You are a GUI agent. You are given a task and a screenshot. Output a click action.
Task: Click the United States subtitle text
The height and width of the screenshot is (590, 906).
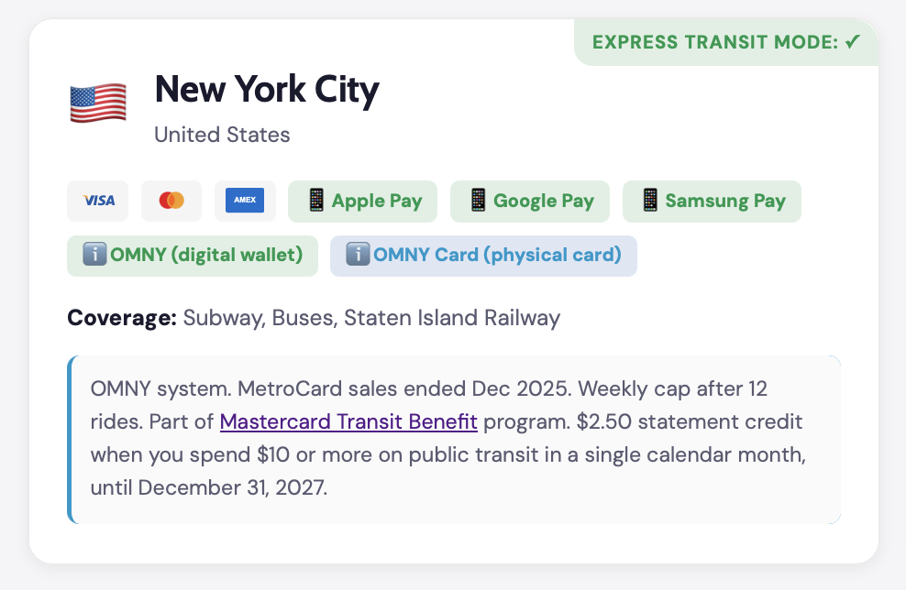pyautogui.click(x=222, y=135)
